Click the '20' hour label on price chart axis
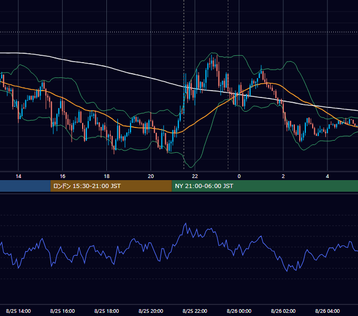358x316 pixels. point(151,176)
